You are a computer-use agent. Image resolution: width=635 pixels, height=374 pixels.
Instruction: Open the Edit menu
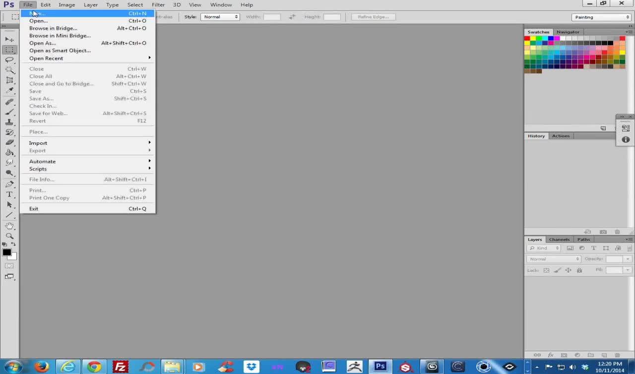46,5
